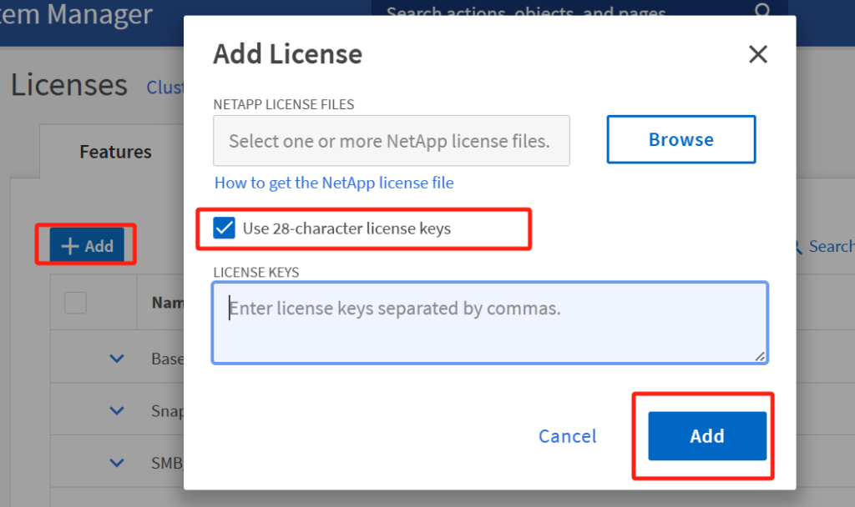Grab the text area resize handle

point(760,356)
